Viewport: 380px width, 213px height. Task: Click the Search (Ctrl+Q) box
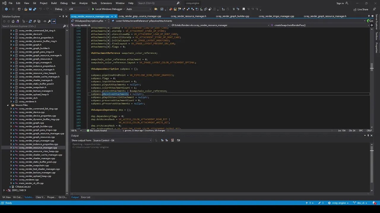click(x=159, y=3)
